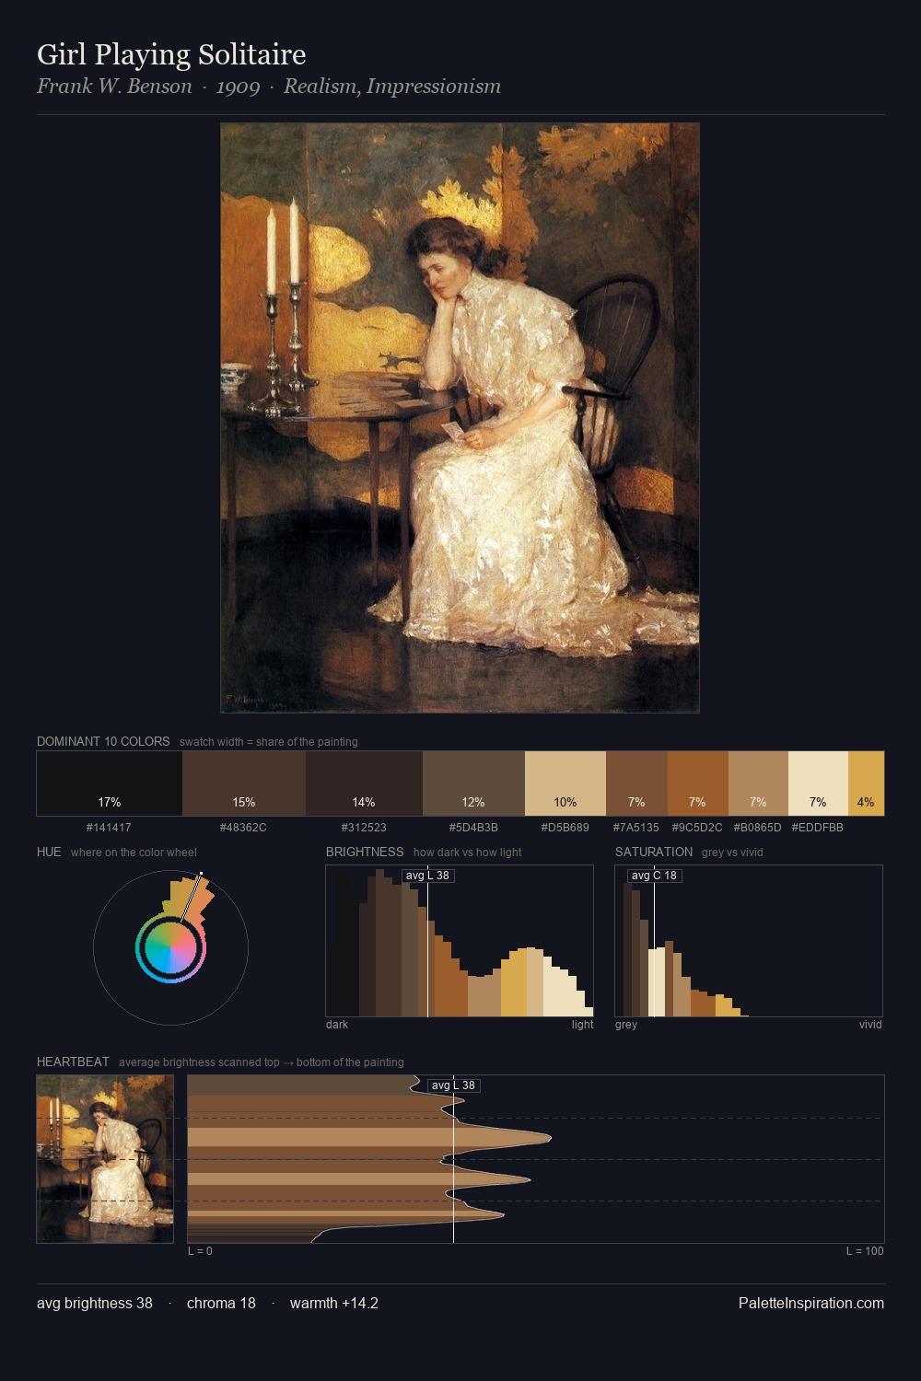Click the hex label #D5B689
Viewport: 921px width, 1381px height.
point(565,828)
